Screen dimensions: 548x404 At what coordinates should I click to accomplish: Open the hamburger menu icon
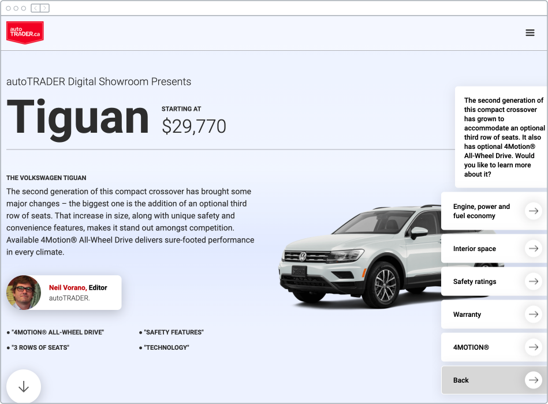click(530, 32)
